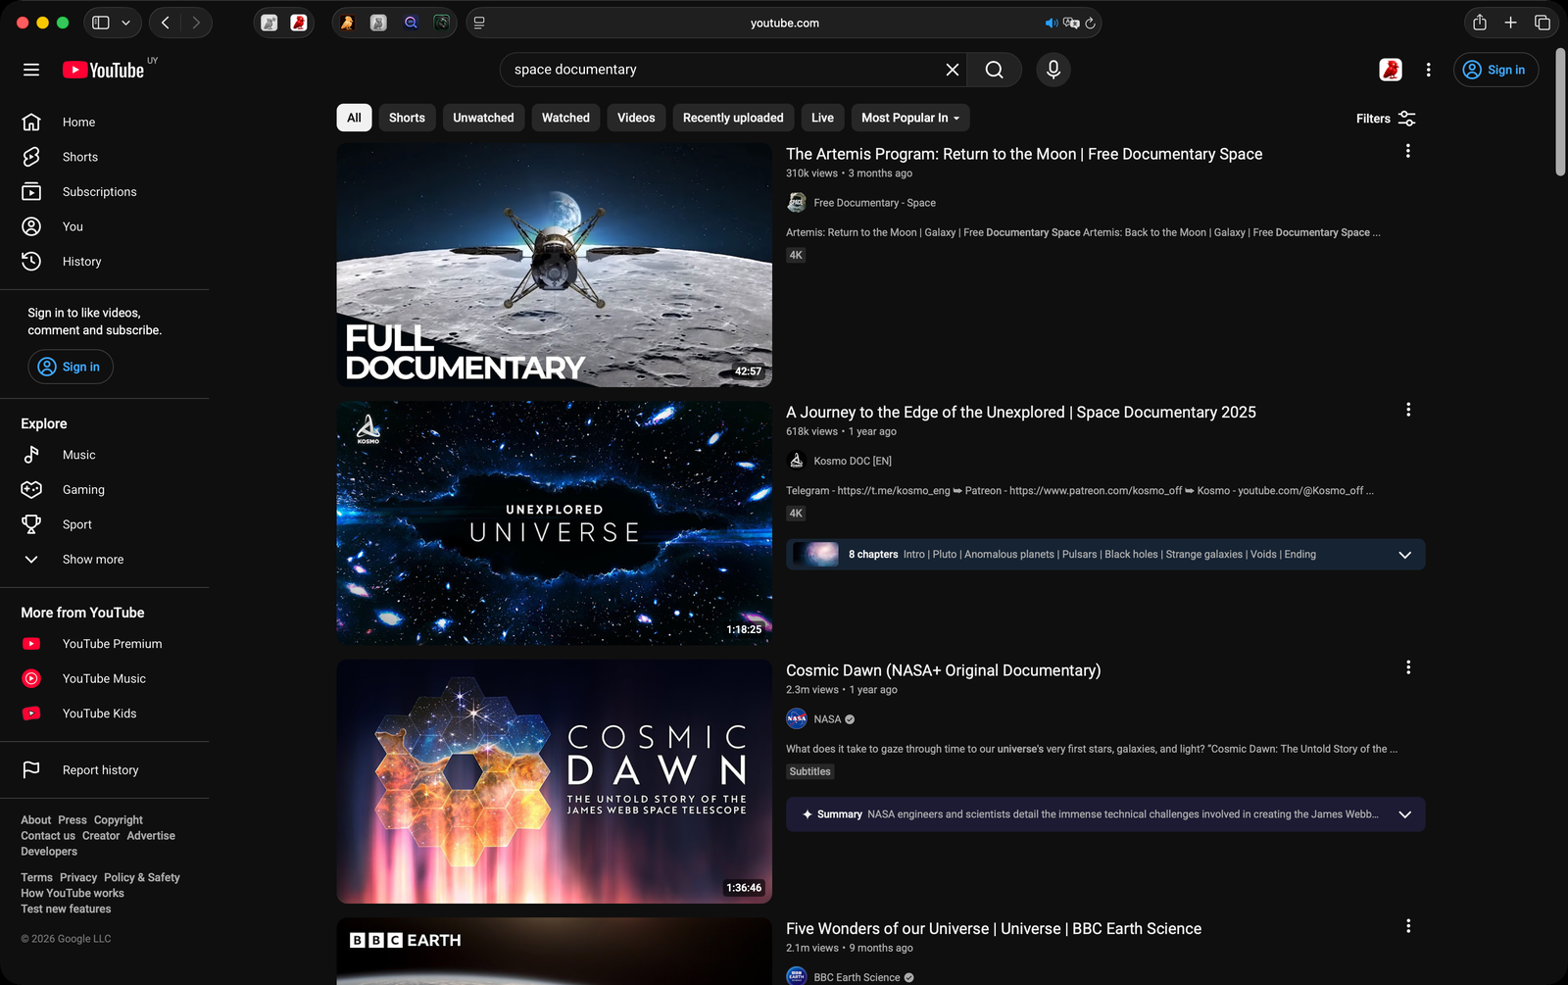Open Music under Explore
Viewport: 1568px width, 985px height.
(105, 455)
